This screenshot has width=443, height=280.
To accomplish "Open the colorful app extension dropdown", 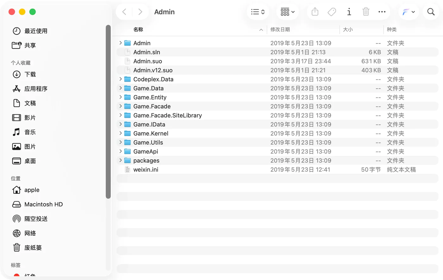I will 409,12.
